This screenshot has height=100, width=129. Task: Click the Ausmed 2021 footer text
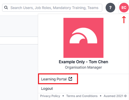tap(114, 96)
